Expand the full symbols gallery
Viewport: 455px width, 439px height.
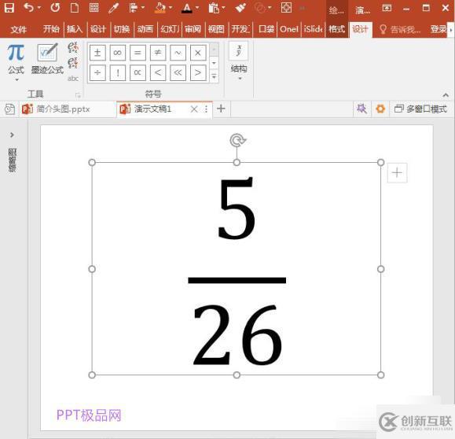point(214,76)
